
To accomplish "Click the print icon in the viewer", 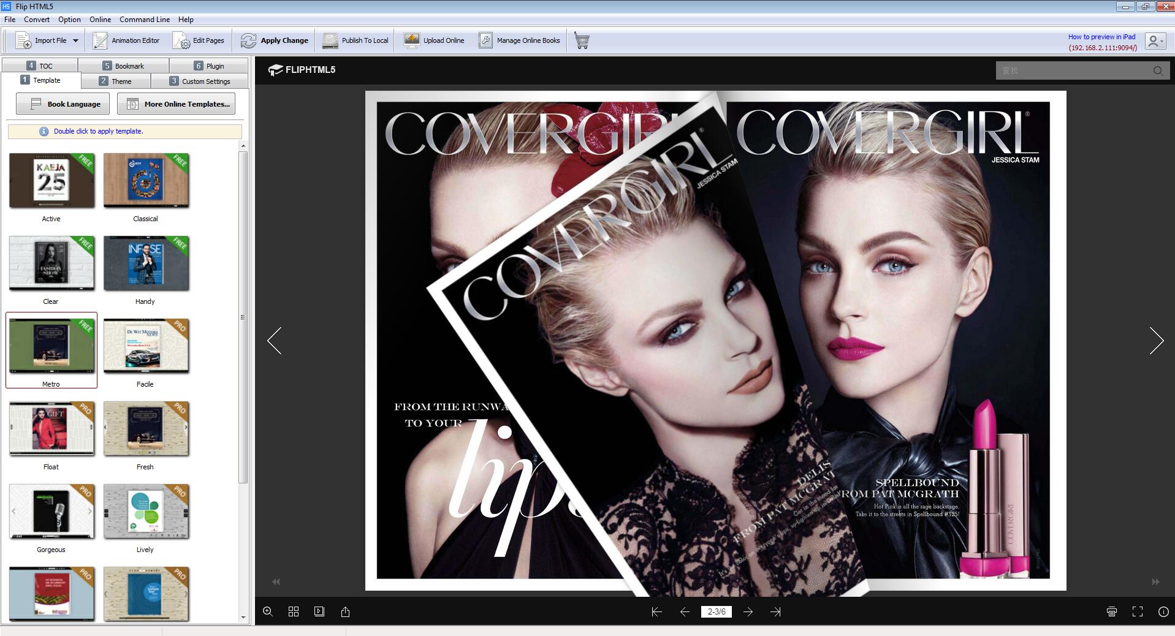I will (x=1110, y=611).
